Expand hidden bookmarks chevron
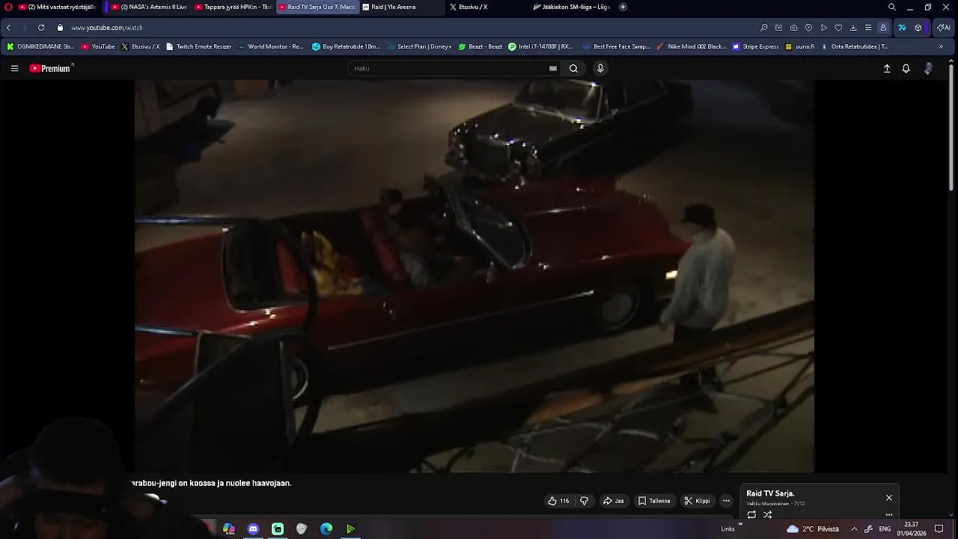 941,46
